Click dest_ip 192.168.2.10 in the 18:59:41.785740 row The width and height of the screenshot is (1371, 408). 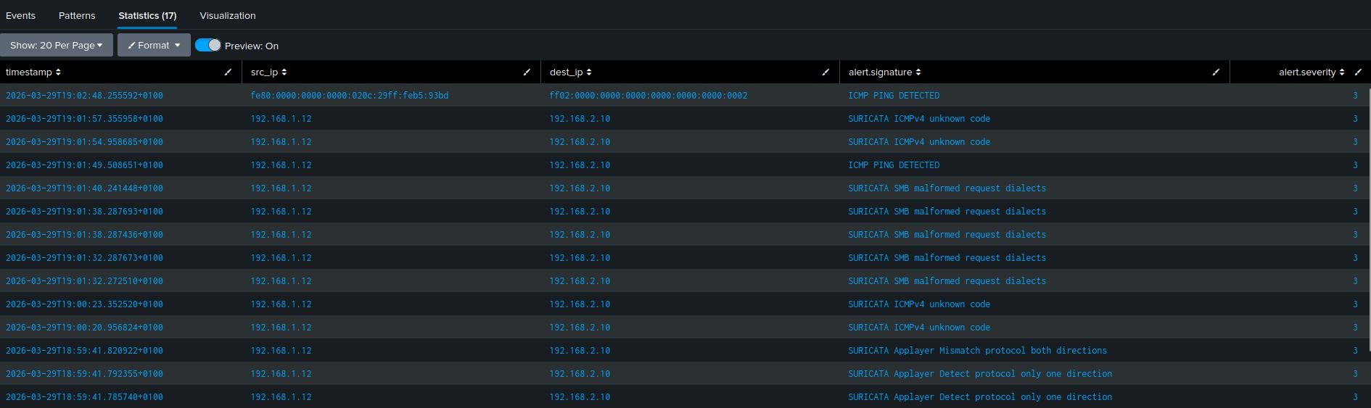pos(580,396)
